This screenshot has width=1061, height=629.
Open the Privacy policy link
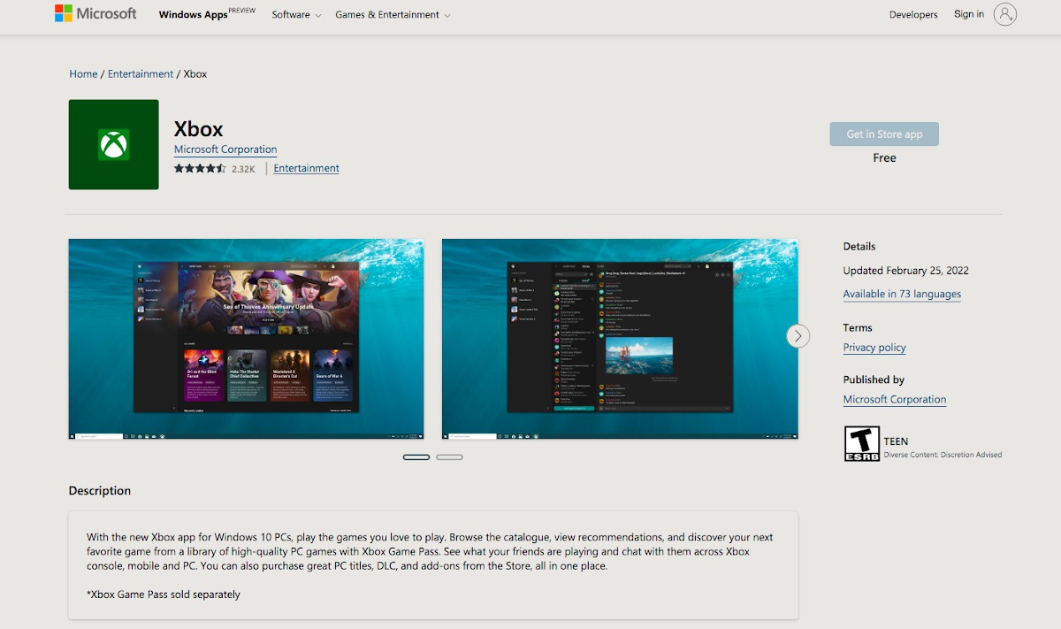[x=874, y=348]
